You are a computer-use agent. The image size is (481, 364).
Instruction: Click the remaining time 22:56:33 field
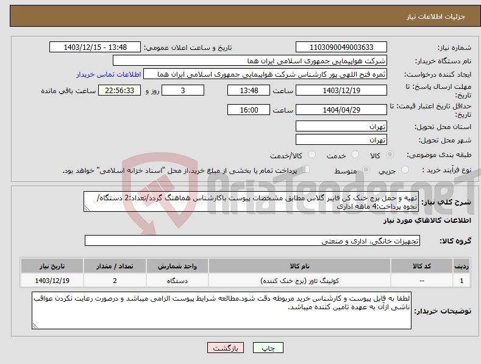pos(119,90)
